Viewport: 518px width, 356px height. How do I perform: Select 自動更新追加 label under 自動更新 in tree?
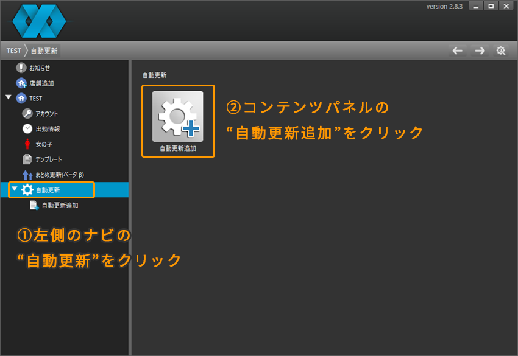60,205
